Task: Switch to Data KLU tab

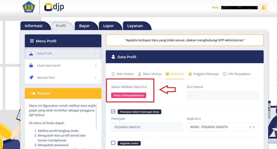Action: pos(175,74)
